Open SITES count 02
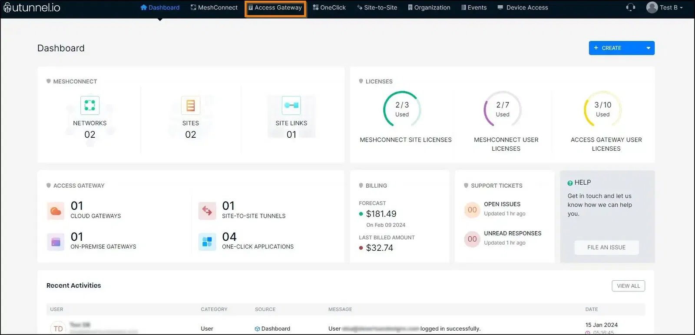This screenshot has width=695, height=335. point(191,135)
